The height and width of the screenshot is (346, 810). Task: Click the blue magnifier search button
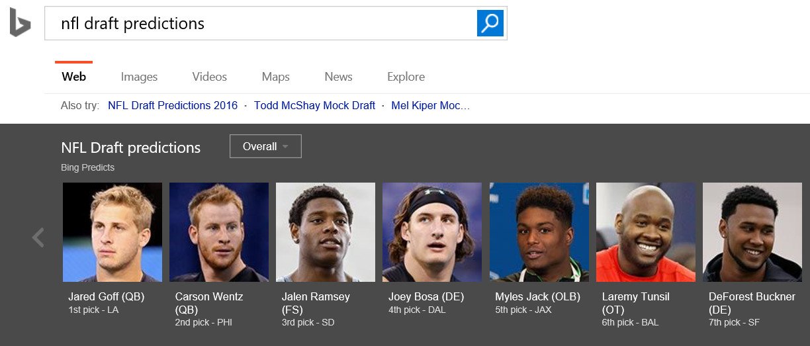point(490,23)
